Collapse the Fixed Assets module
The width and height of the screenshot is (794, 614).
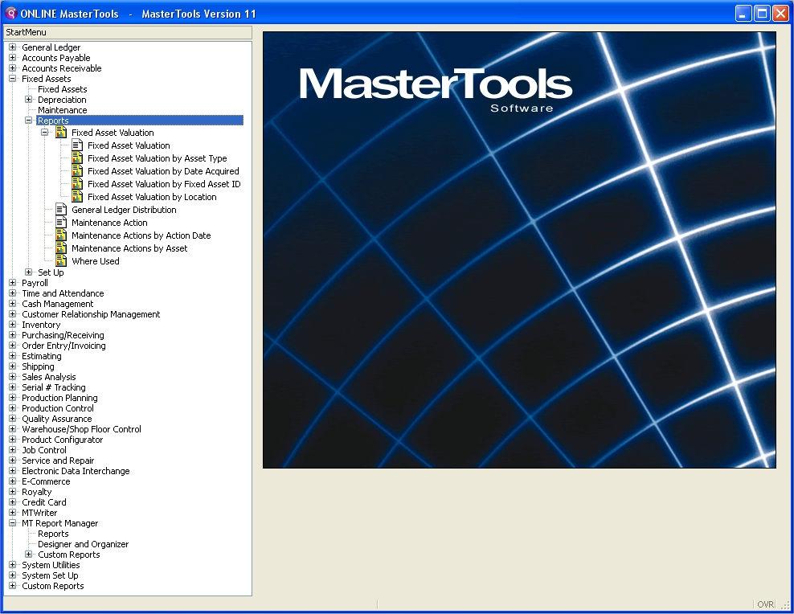point(13,79)
